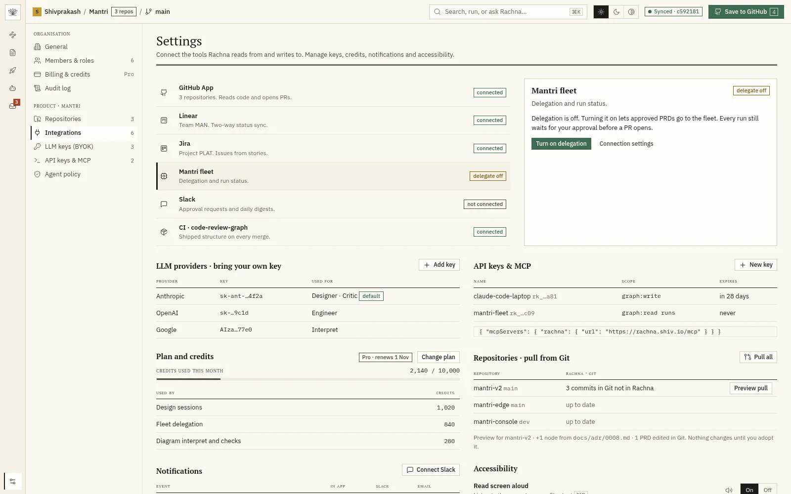
Task: Open Members & roles section
Action: tap(84, 60)
